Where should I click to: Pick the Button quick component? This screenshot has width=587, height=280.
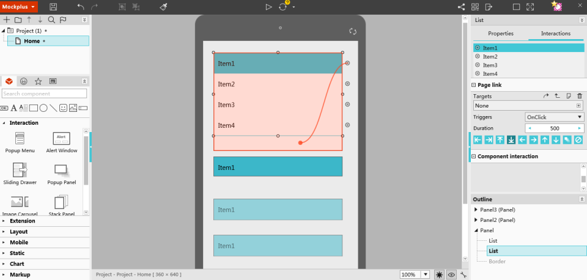4,108
